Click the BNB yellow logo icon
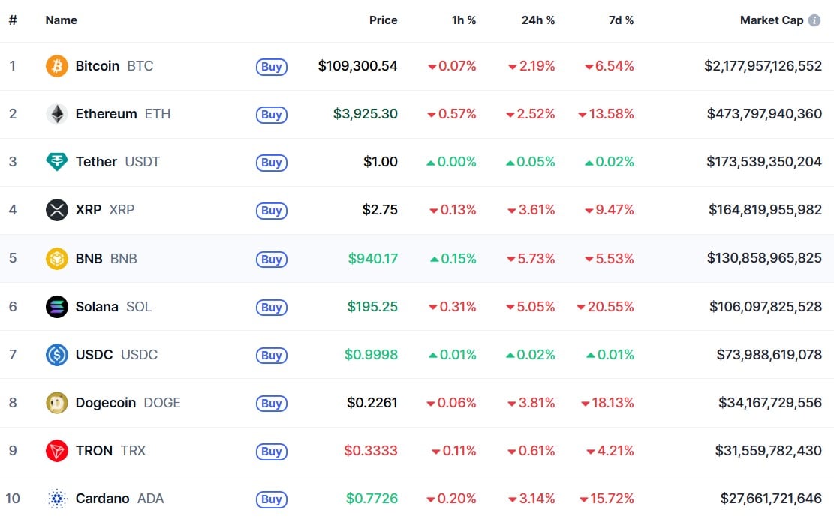 click(57, 259)
